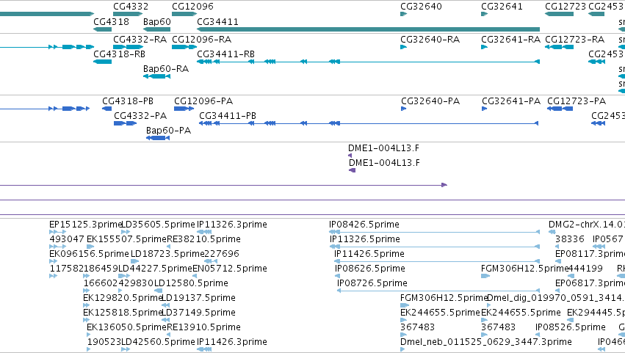Viewport: 625px width, 353px height.
Task: Click the EK129820.5prime EST label
Action: [123, 299]
